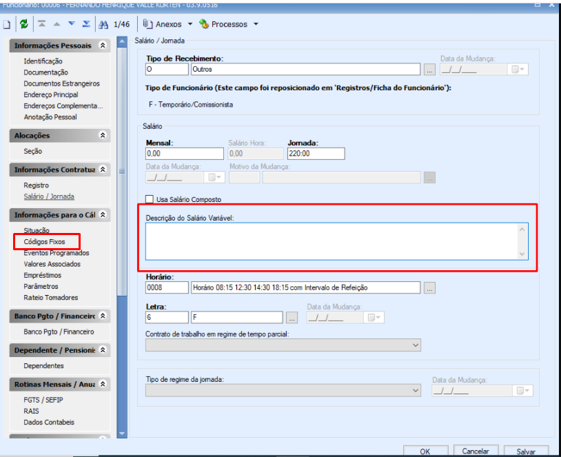
Task: Open calendar for Letra Data da Mudança
Action: (x=374, y=318)
